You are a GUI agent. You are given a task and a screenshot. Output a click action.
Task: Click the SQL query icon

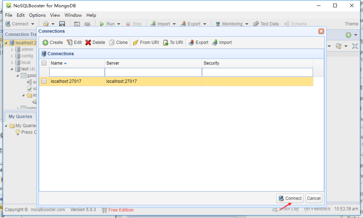[x=87, y=24]
